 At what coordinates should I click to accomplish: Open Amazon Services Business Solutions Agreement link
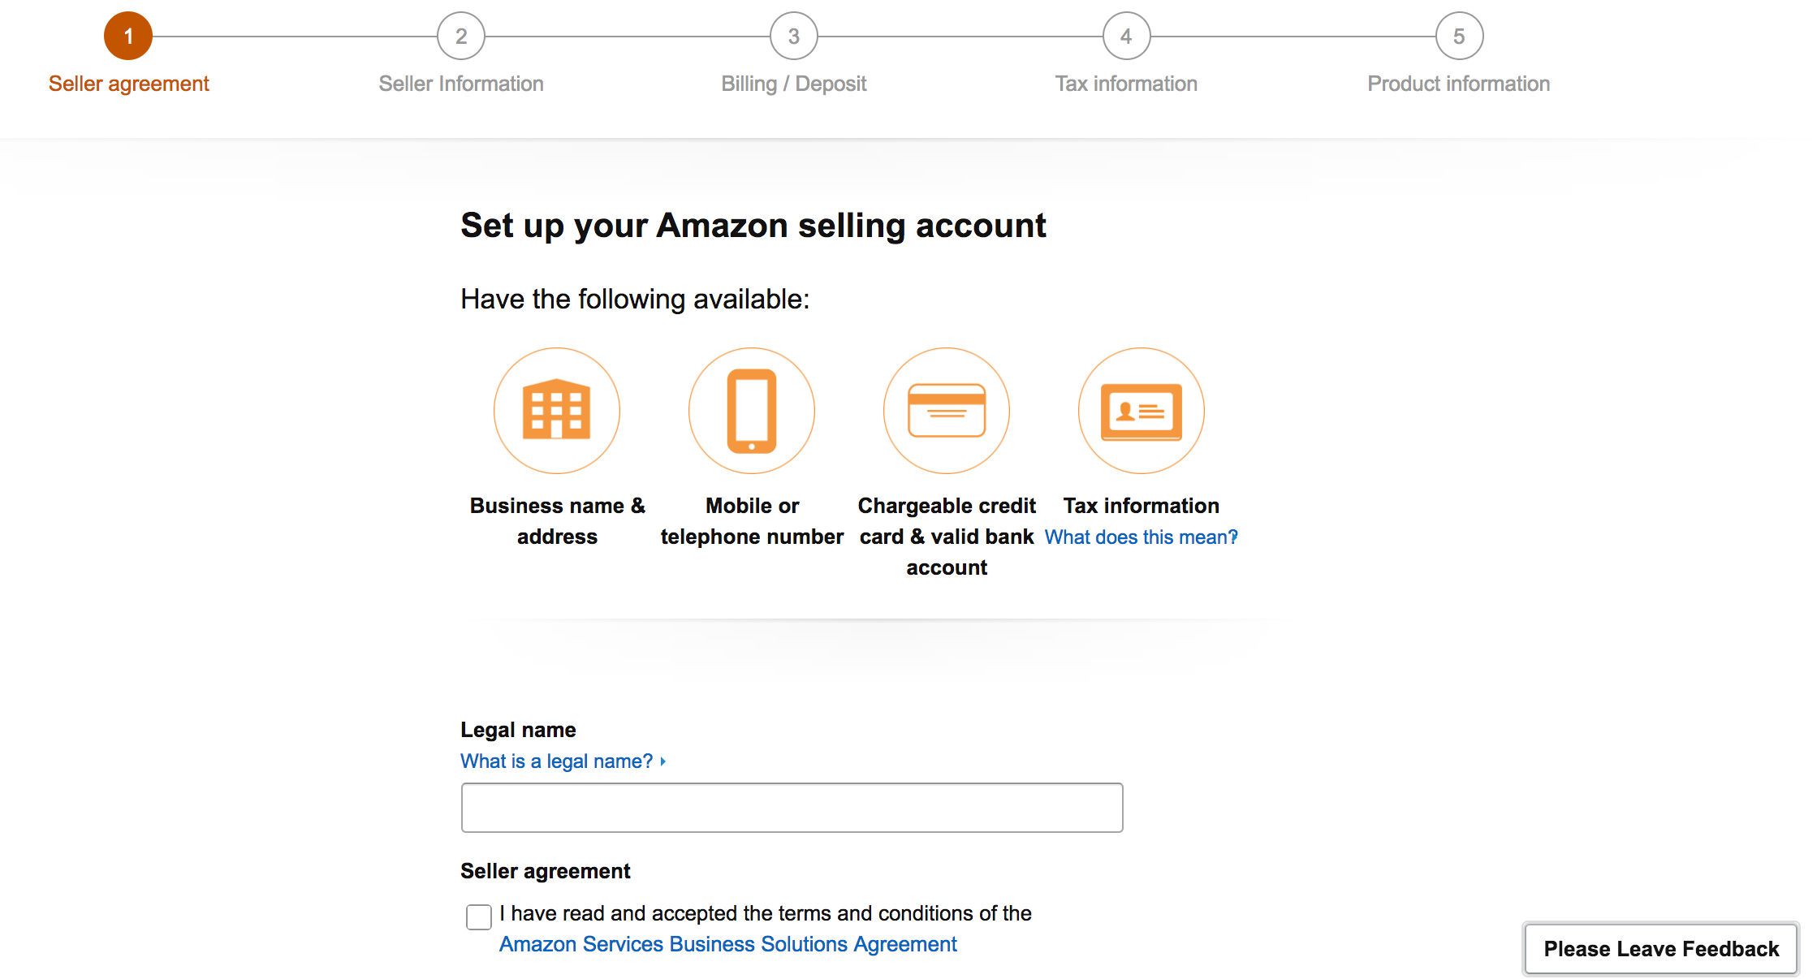pos(728,944)
